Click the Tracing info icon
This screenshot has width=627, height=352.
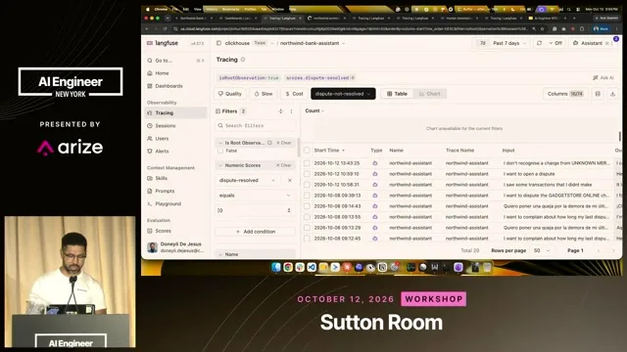pyautogui.click(x=243, y=60)
